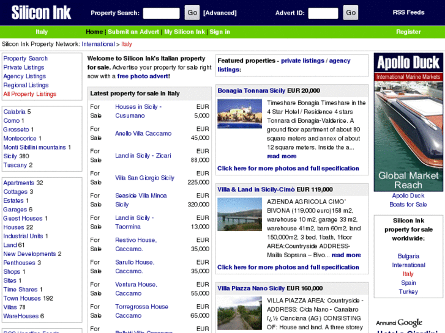Image resolution: width=445 pixels, height=333 pixels.
Task: Open Private Listings sidebar link
Action: pyautogui.click(x=24, y=67)
